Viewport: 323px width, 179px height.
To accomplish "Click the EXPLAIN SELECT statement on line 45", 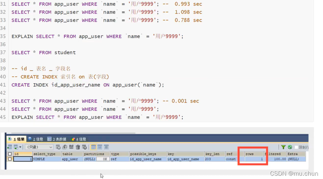I will (97, 117).
